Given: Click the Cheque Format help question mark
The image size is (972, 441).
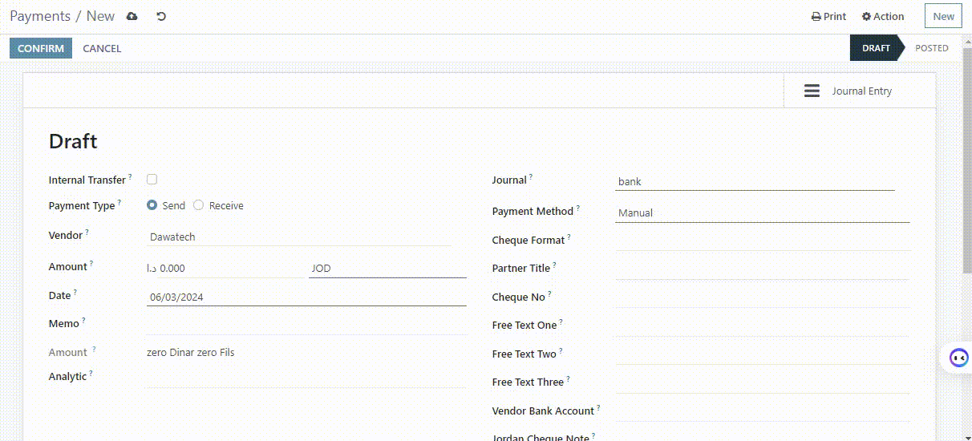Looking at the screenshot, I should [x=569, y=236].
